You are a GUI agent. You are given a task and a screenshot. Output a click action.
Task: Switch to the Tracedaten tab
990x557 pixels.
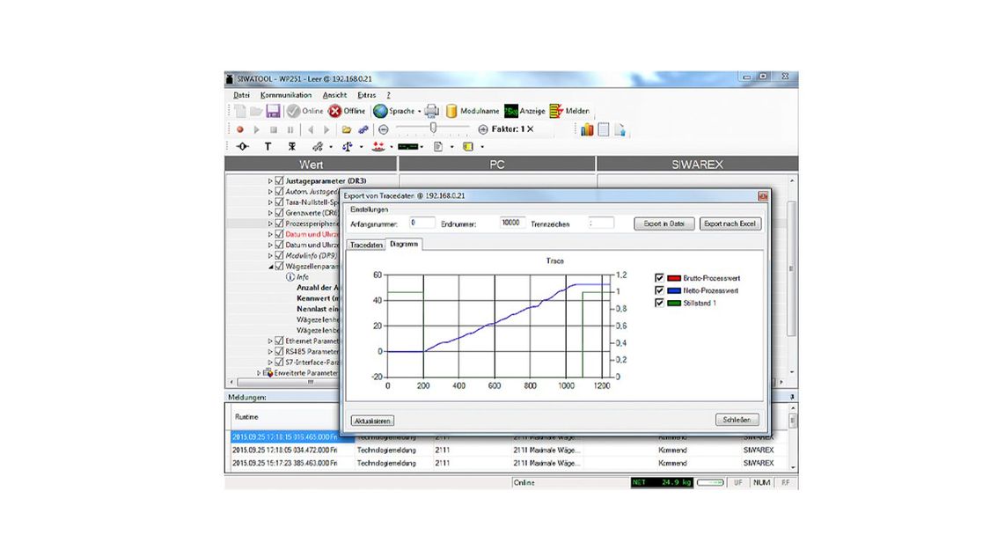pyautogui.click(x=366, y=245)
